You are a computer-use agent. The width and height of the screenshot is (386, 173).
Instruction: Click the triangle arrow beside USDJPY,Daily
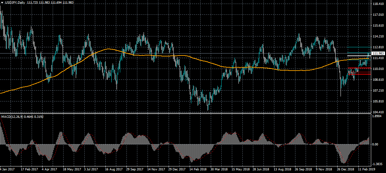2,2
